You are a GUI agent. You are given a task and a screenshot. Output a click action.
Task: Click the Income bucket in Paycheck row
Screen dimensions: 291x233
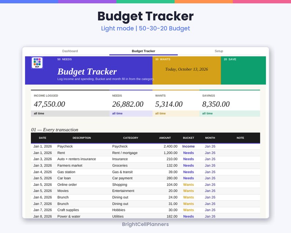[188, 146]
